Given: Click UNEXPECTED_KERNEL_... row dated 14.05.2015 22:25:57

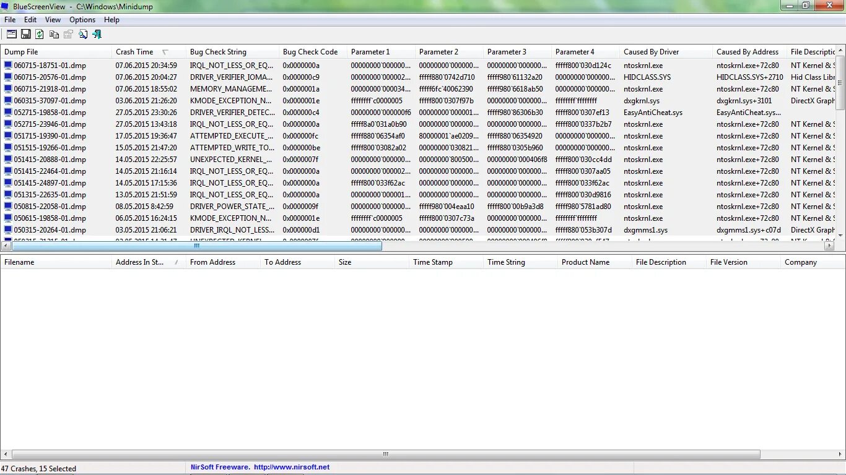Looking at the screenshot, I should (x=232, y=159).
